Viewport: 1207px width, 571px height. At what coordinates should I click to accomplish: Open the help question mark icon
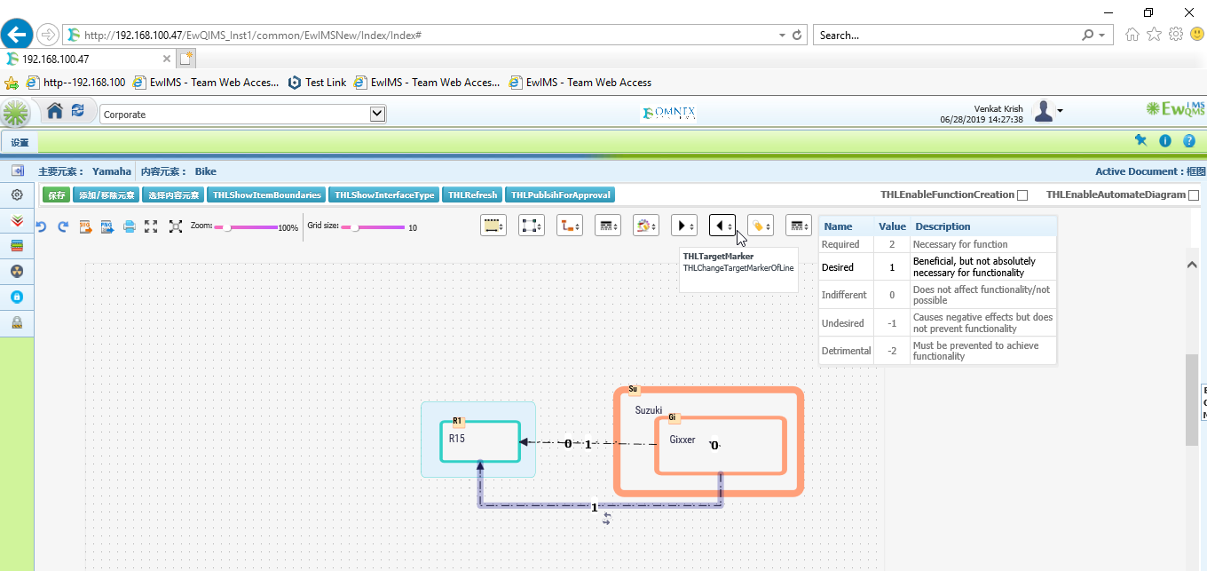coord(1189,140)
